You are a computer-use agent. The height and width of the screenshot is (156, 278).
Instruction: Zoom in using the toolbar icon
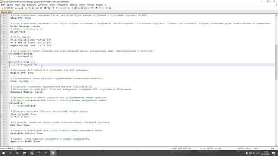(53, 8)
